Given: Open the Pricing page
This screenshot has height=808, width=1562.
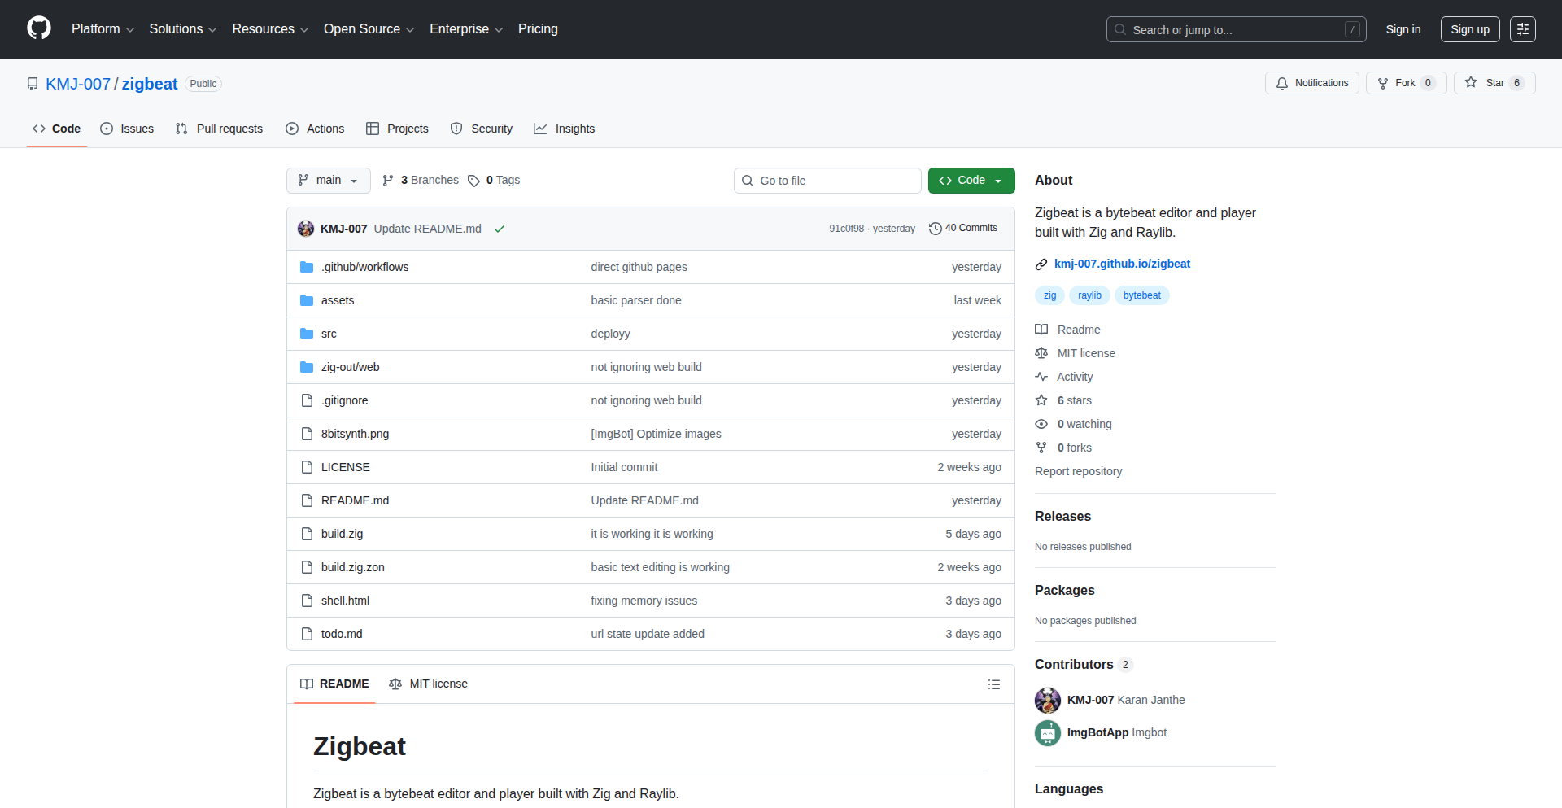Looking at the screenshot, I should tap(538, 29).
